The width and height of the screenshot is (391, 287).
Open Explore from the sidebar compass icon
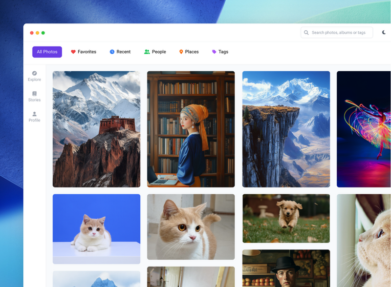34,74
